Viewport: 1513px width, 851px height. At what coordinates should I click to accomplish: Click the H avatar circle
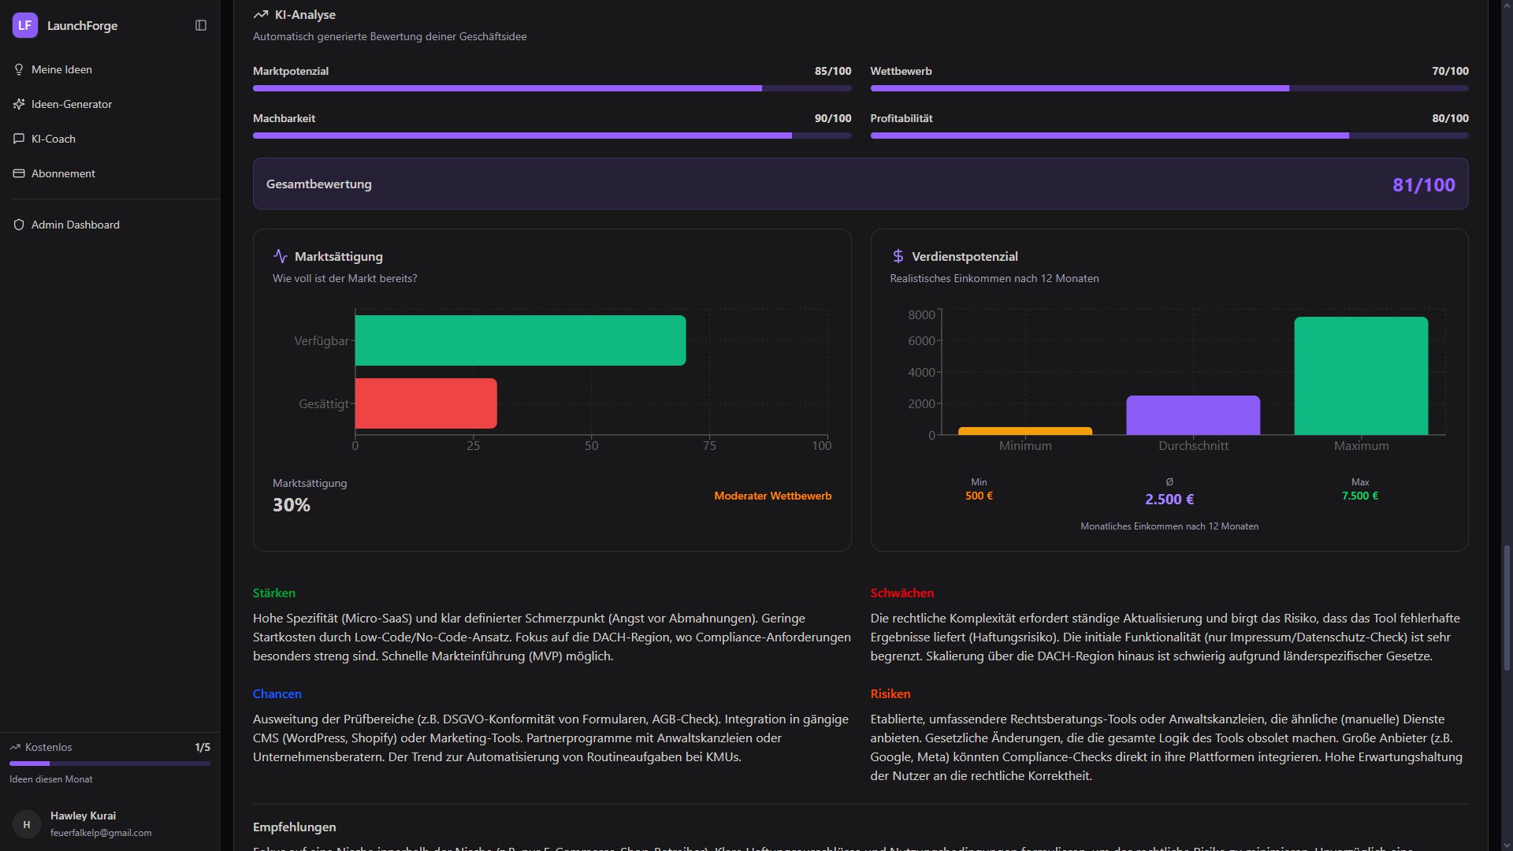click(x=27, y=824)
